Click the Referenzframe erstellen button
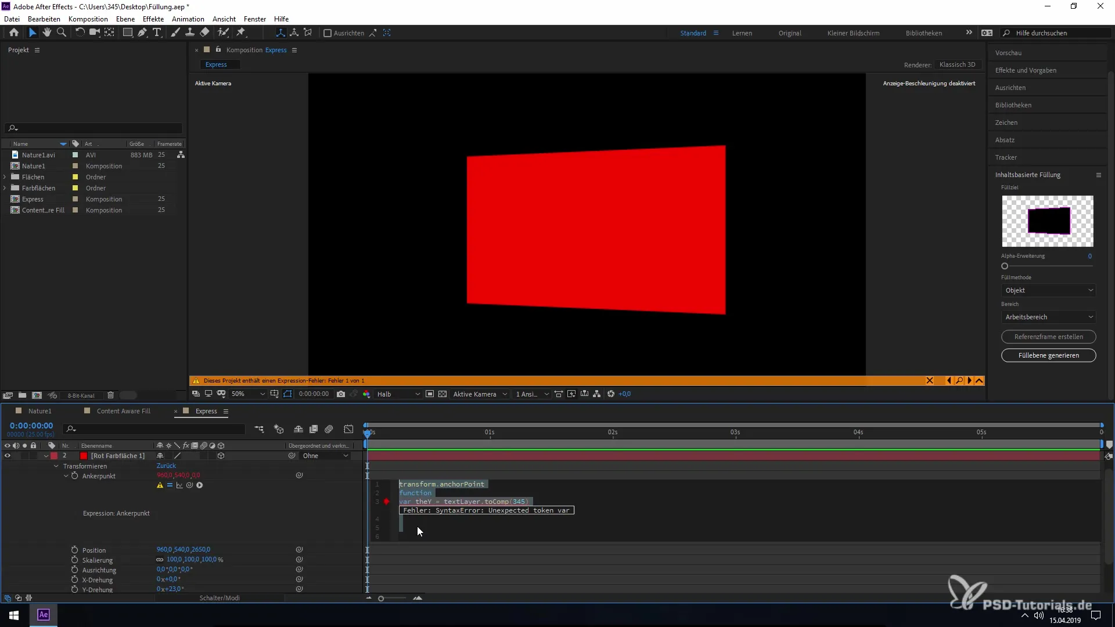Viewport: 1115px width, 627px height. tap(1048, 337)
